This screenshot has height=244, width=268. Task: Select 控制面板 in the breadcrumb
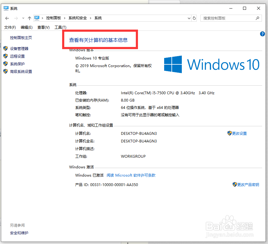point(54,18)
